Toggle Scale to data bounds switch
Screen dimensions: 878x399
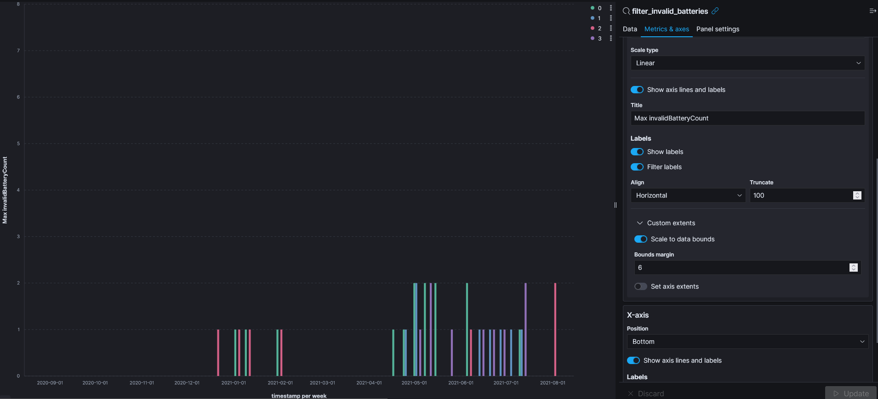(640, 239)
